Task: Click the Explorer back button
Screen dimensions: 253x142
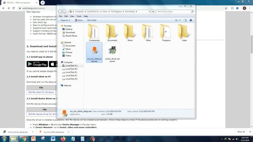Action: [60, 11]
